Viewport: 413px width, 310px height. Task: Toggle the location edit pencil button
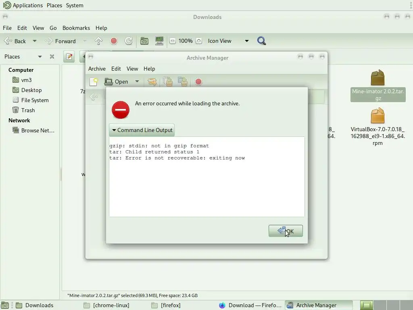tap(69, 57)
